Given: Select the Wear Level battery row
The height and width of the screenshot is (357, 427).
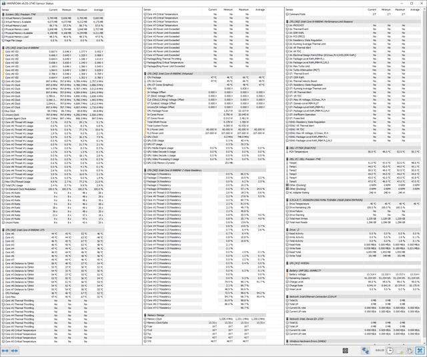Looking at the screenshot, I should click(x=353, y=289).
